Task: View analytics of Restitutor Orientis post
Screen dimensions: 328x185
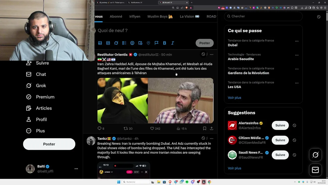Action: click(x=181, y=128)
